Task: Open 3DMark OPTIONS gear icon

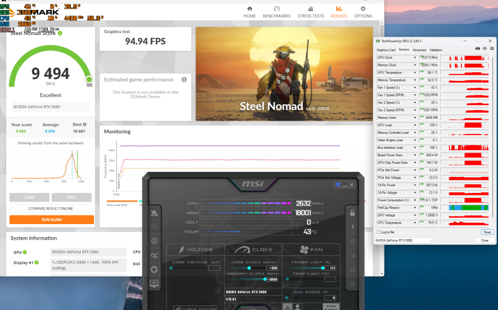Action: pos(363,9)
